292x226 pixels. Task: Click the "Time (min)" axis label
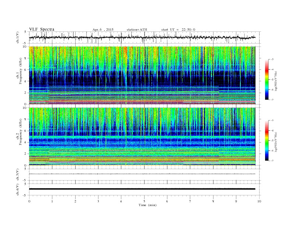point(147,205)
